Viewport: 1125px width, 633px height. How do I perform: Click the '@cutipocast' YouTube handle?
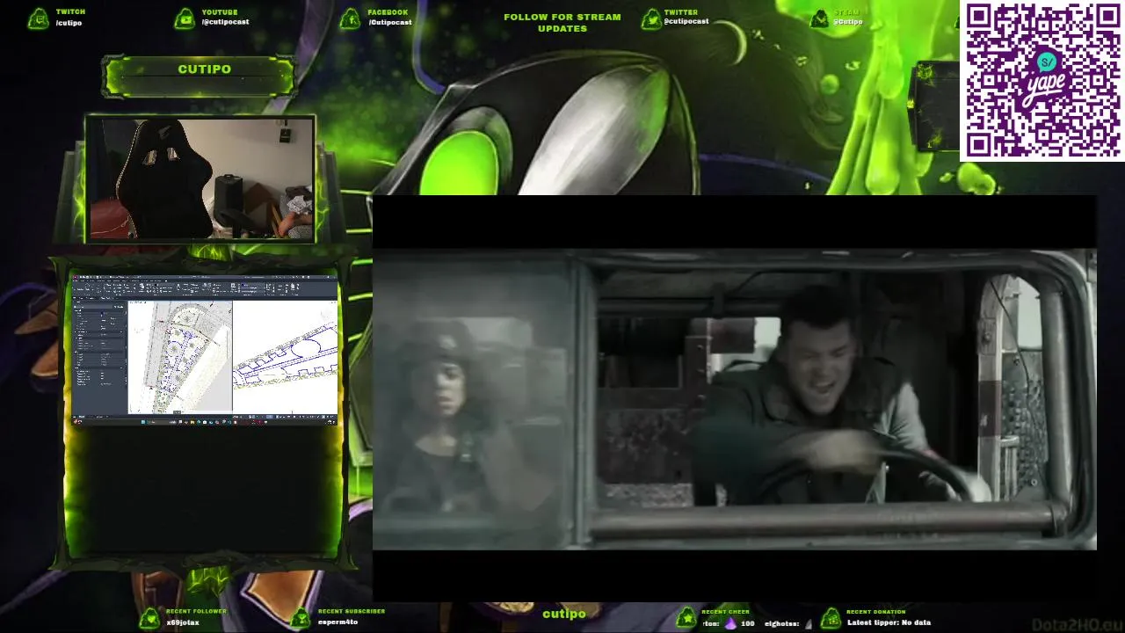(225, 23)
